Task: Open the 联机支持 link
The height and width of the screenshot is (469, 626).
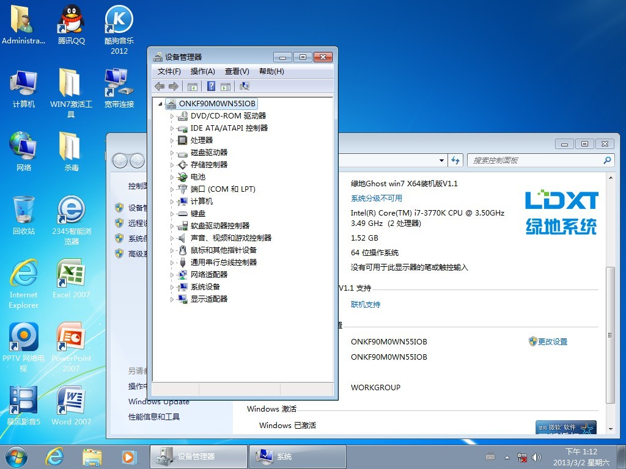Action: coord(366,304)
